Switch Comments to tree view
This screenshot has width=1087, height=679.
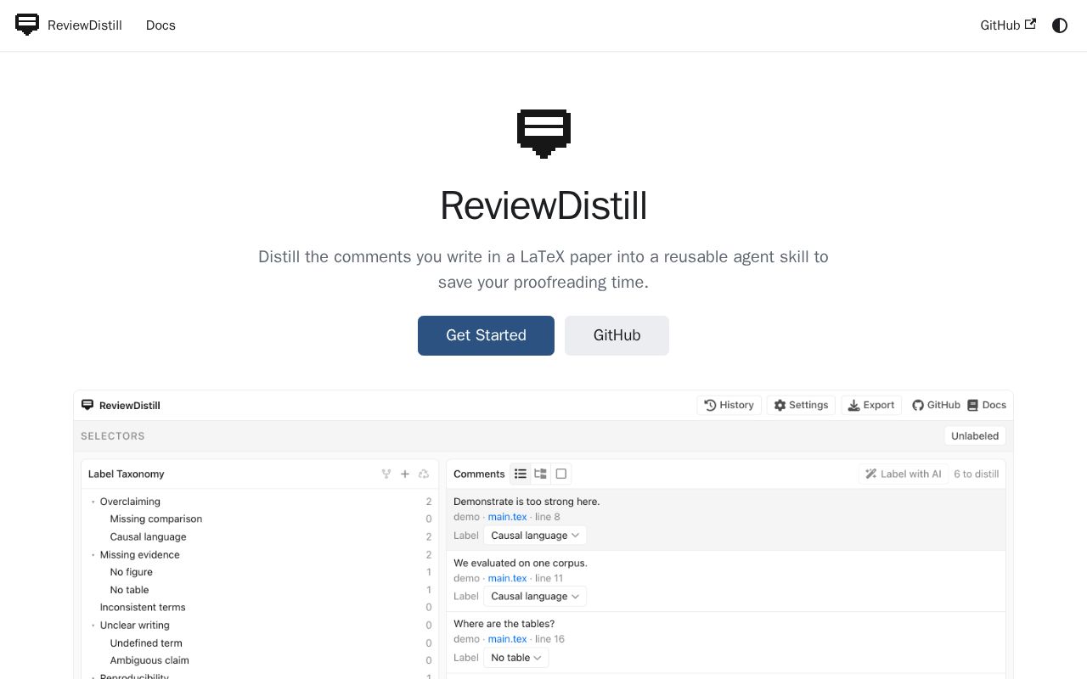(540, 474)
